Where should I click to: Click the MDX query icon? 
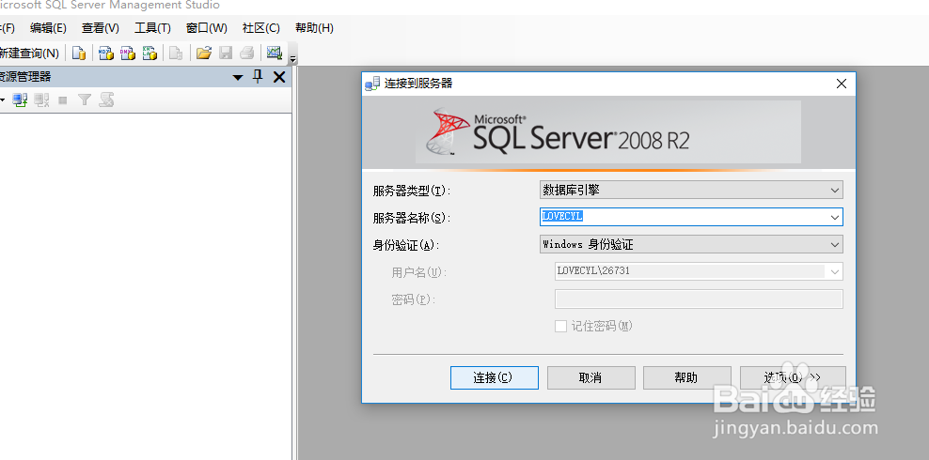click(x=106, y=54)
